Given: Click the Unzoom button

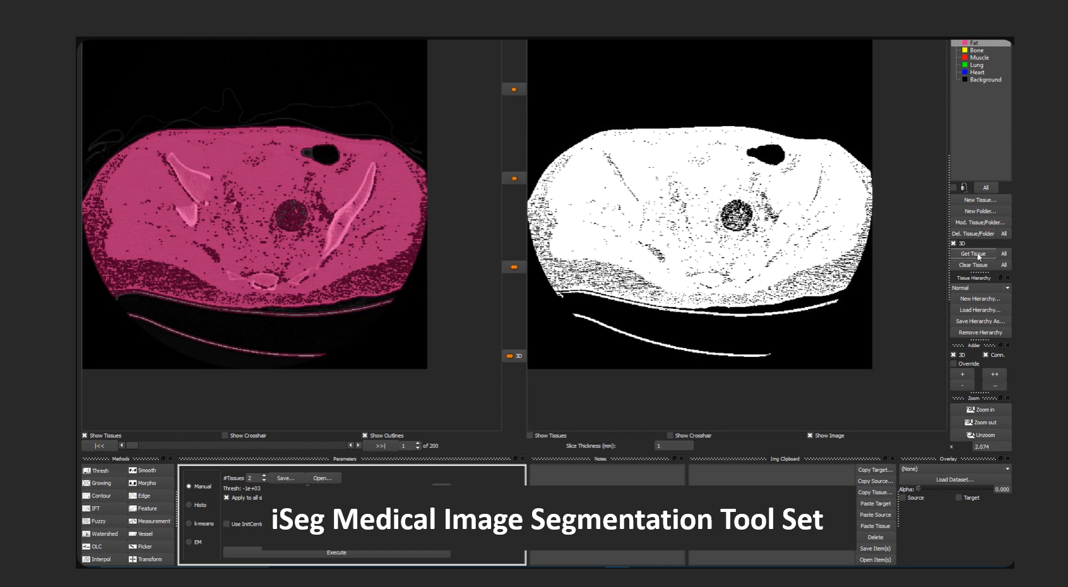Looking at the screenshot, I should tap(980, 435).
